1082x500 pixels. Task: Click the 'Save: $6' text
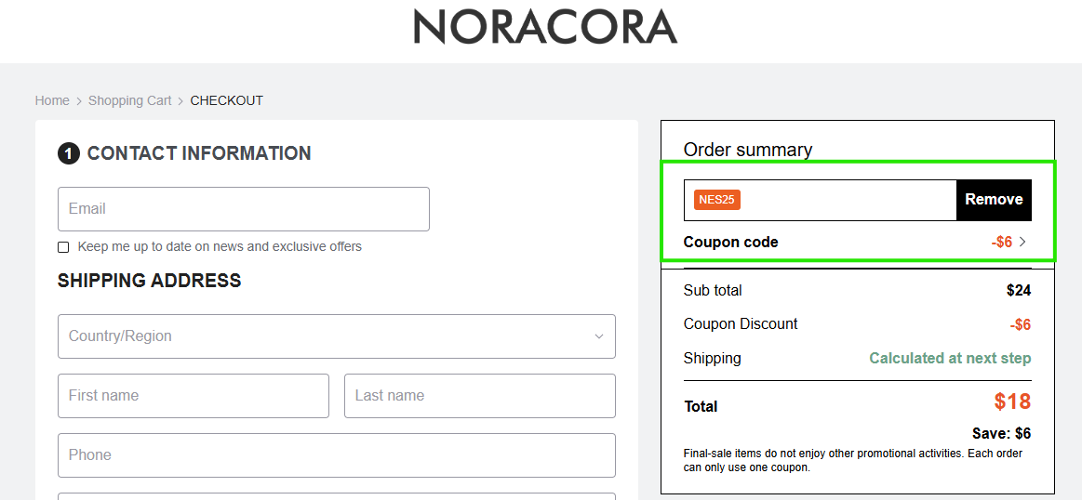[1001, 434]
